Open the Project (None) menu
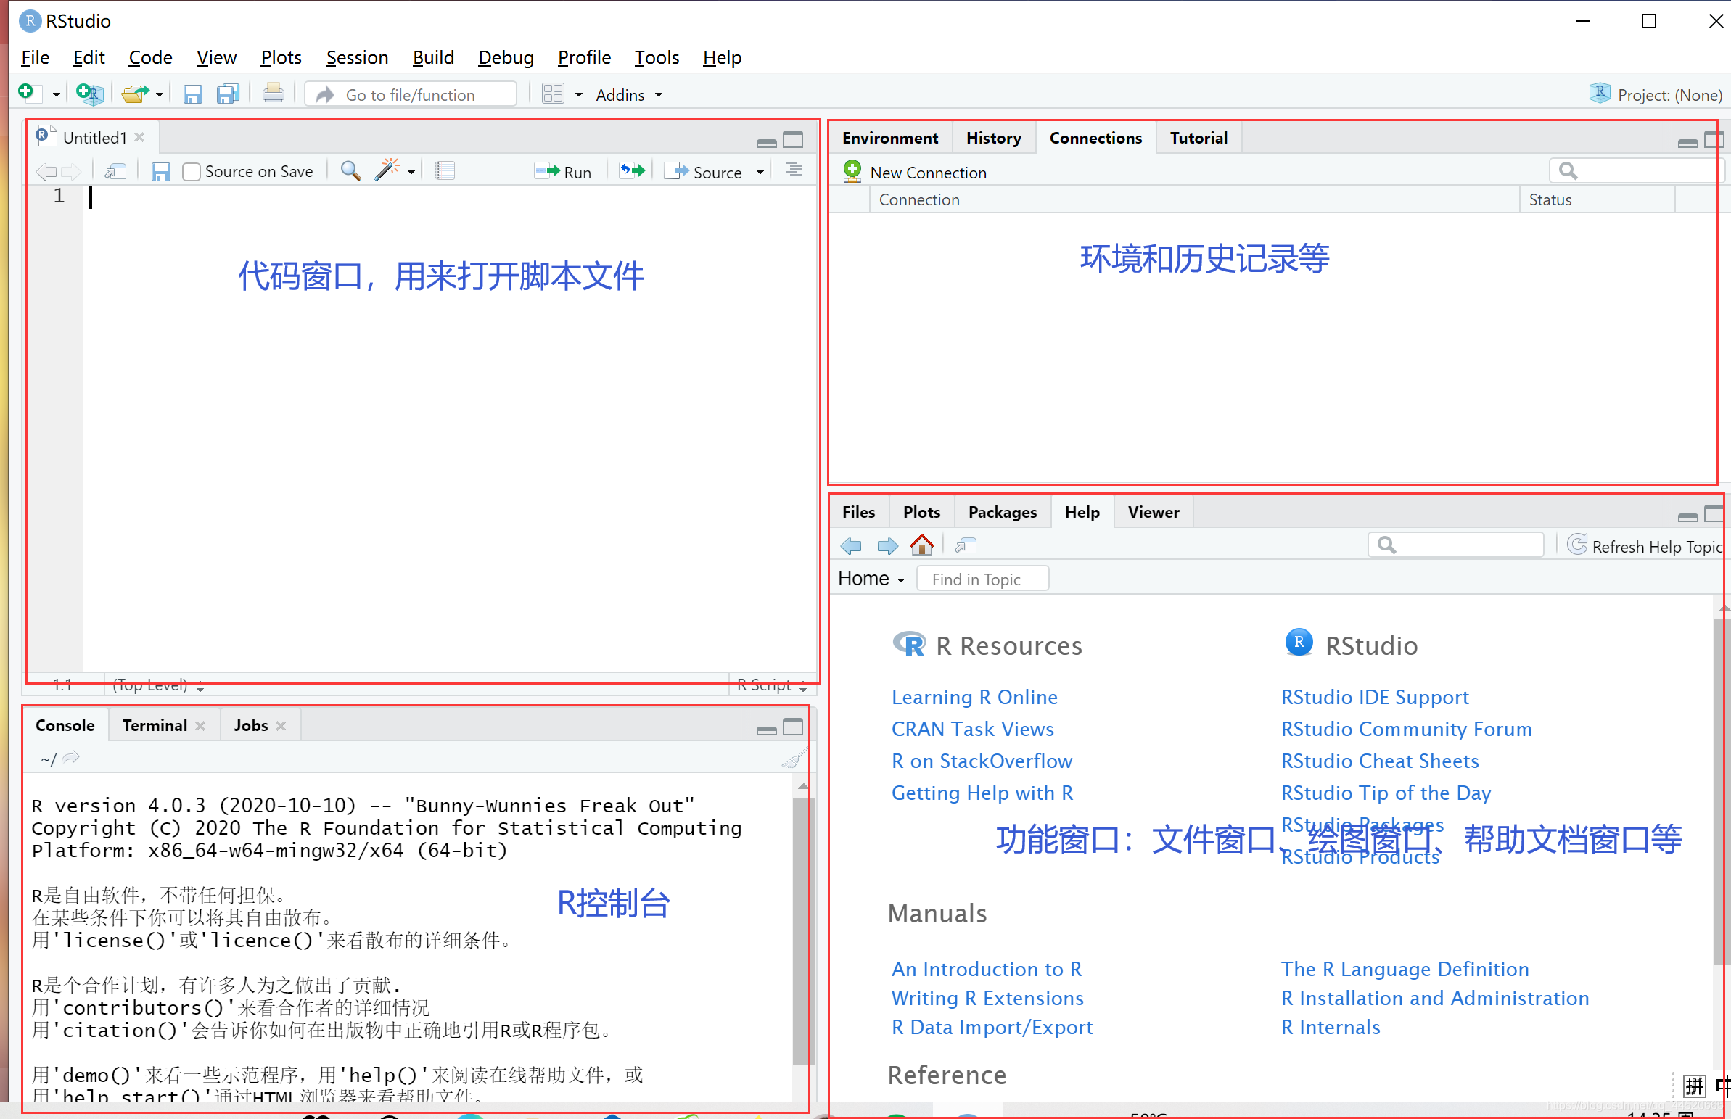Viewport: 1731px width, 1119px height. tap(1655, 94)
